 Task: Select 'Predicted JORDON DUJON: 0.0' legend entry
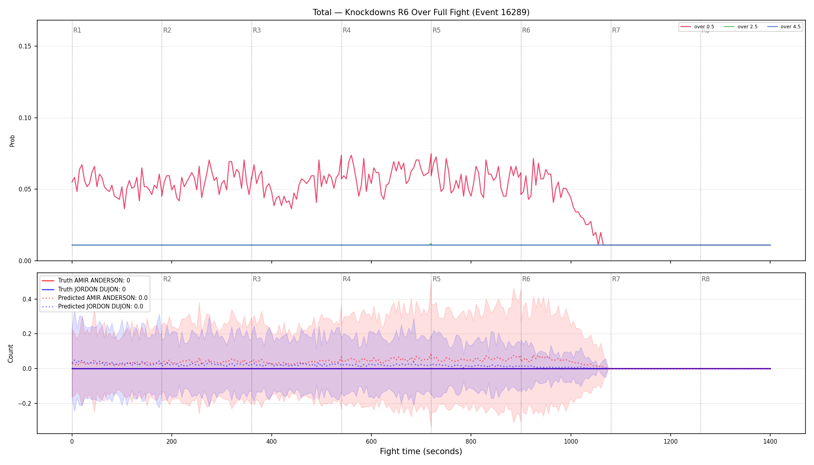click(x=92, y=307)
